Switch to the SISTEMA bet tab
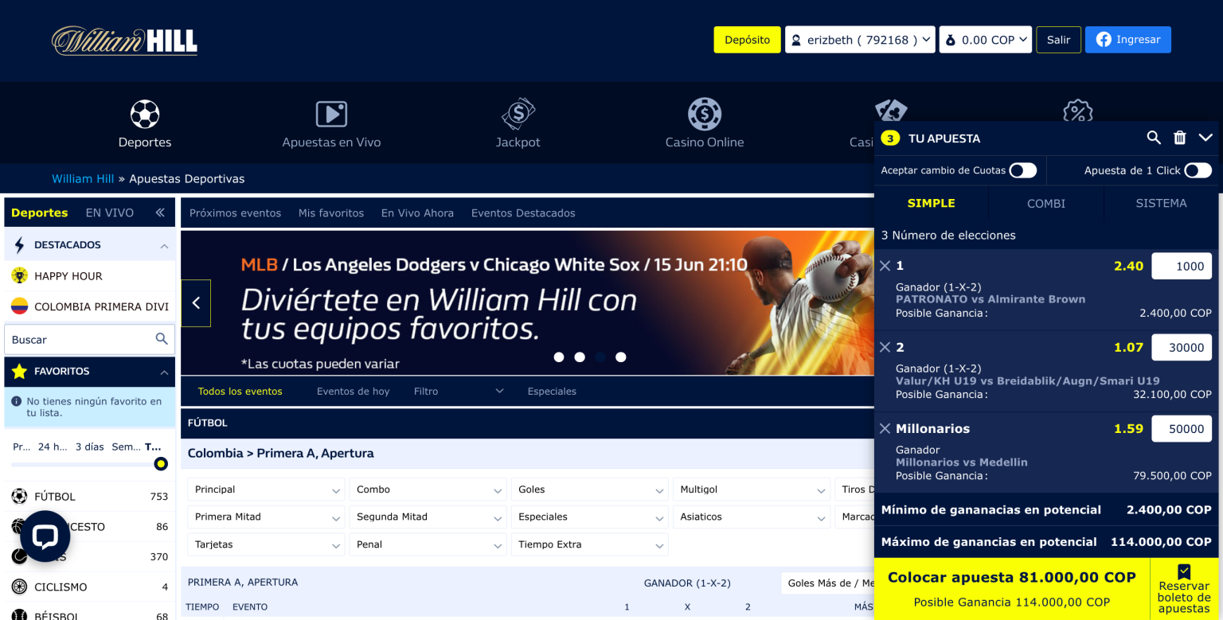Screen dimensions: 1223x620 (1161, 203)
